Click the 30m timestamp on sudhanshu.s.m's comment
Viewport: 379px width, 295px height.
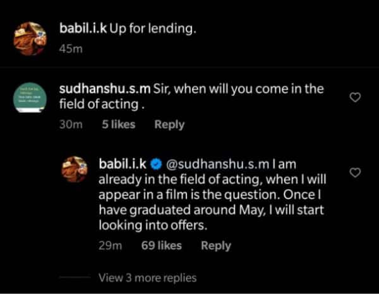[71, 124]
